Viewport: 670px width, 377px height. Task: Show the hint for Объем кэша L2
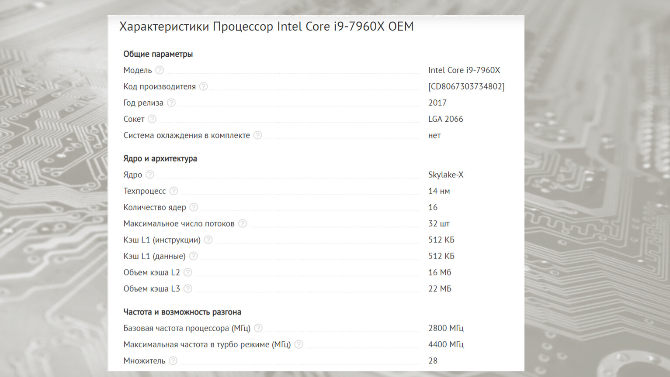[x=188, y=272]
